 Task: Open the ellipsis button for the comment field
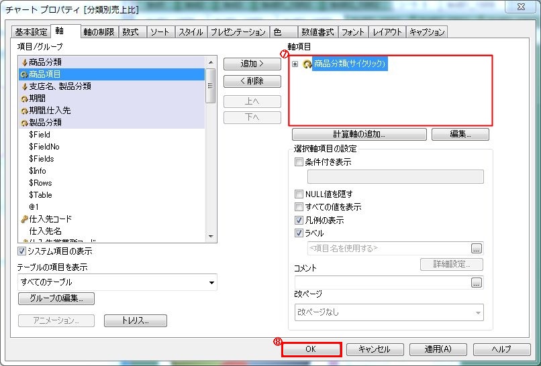tap(477, 283)
